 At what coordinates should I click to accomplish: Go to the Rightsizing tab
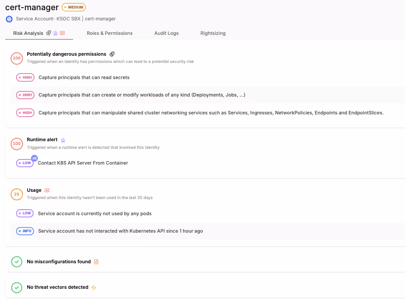pos(213,33)
